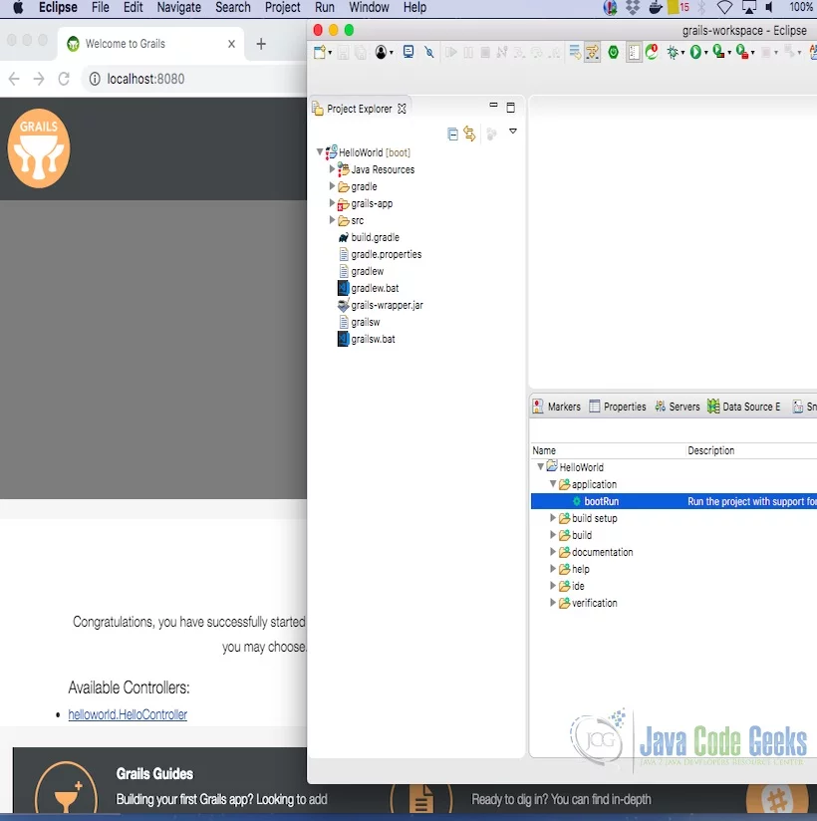Click the Docker whale menu bar icon

click(656, 7)
